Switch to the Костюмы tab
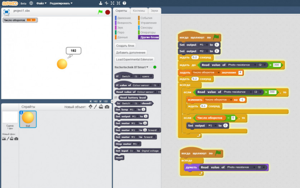The height and width of the screenshot is (188, 300). point(139,11)
